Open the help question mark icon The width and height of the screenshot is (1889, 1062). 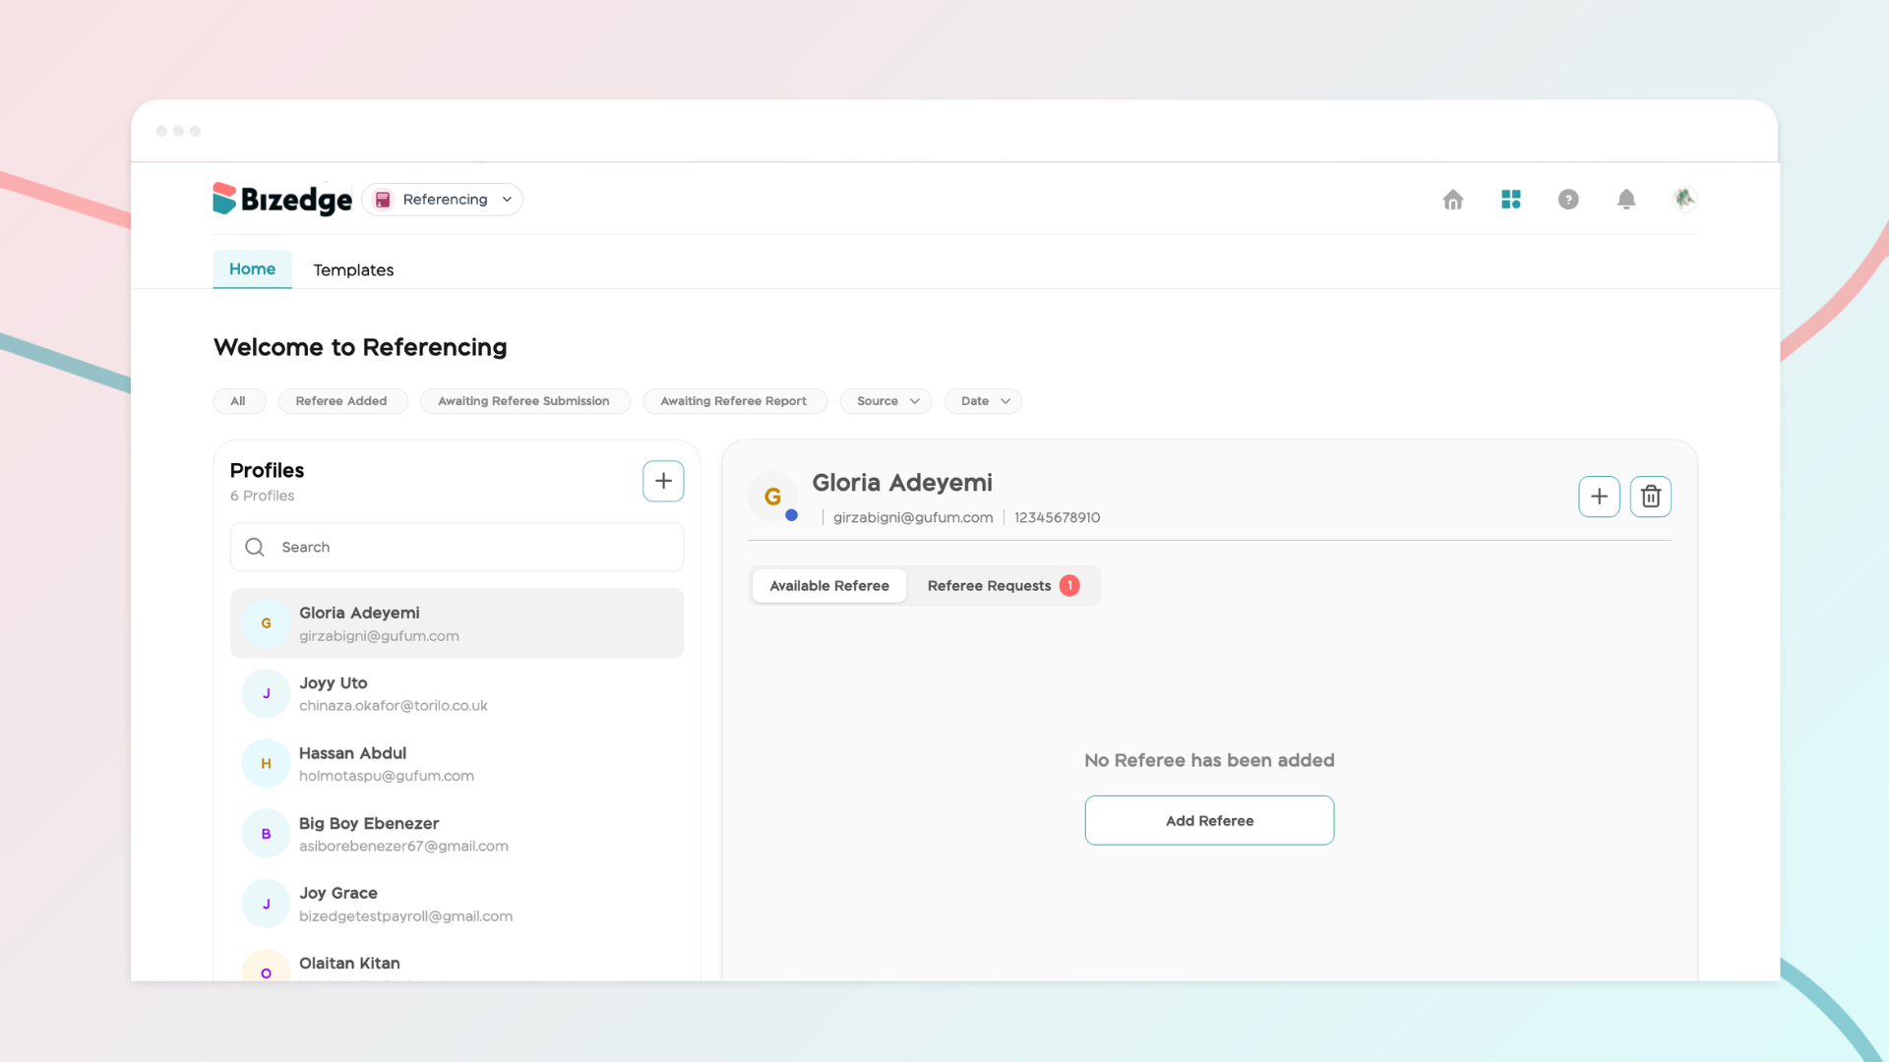pyautogui.click(x=1568, y=200)
